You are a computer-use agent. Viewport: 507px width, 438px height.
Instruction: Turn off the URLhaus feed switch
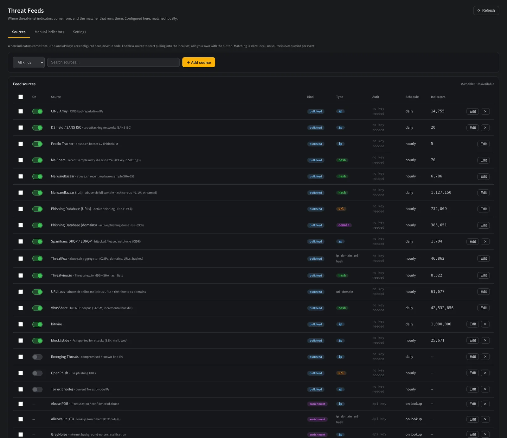[x=37, y=292]
